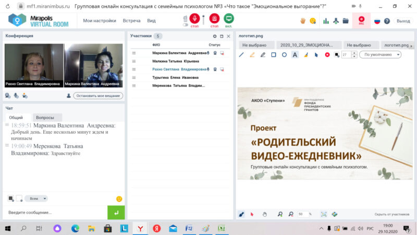Open Windows Start menu
Viewport: 417px width, 235px height.
click(x=8, y=228)
